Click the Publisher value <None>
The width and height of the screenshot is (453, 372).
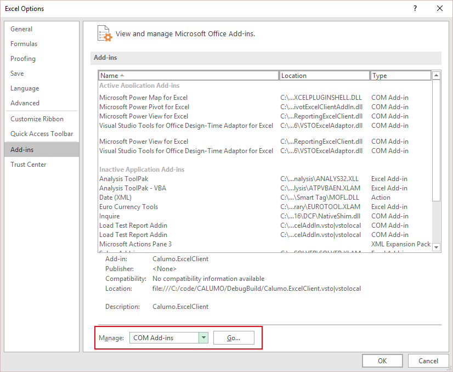click(x=165, y=269)
